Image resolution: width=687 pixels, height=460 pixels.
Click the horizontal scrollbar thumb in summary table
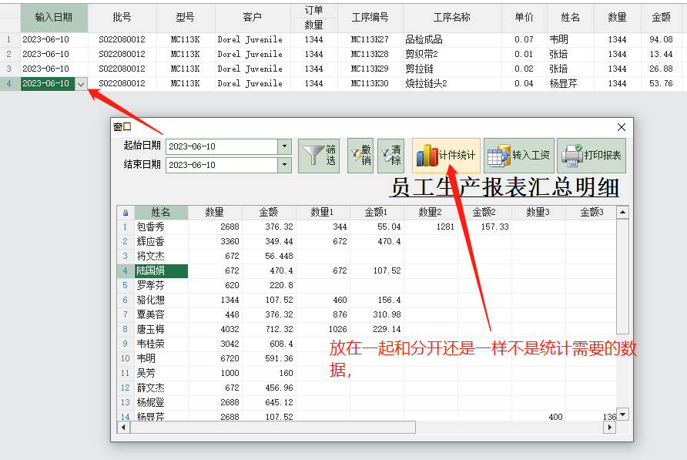pyautogui.click(x=273, y=427)
